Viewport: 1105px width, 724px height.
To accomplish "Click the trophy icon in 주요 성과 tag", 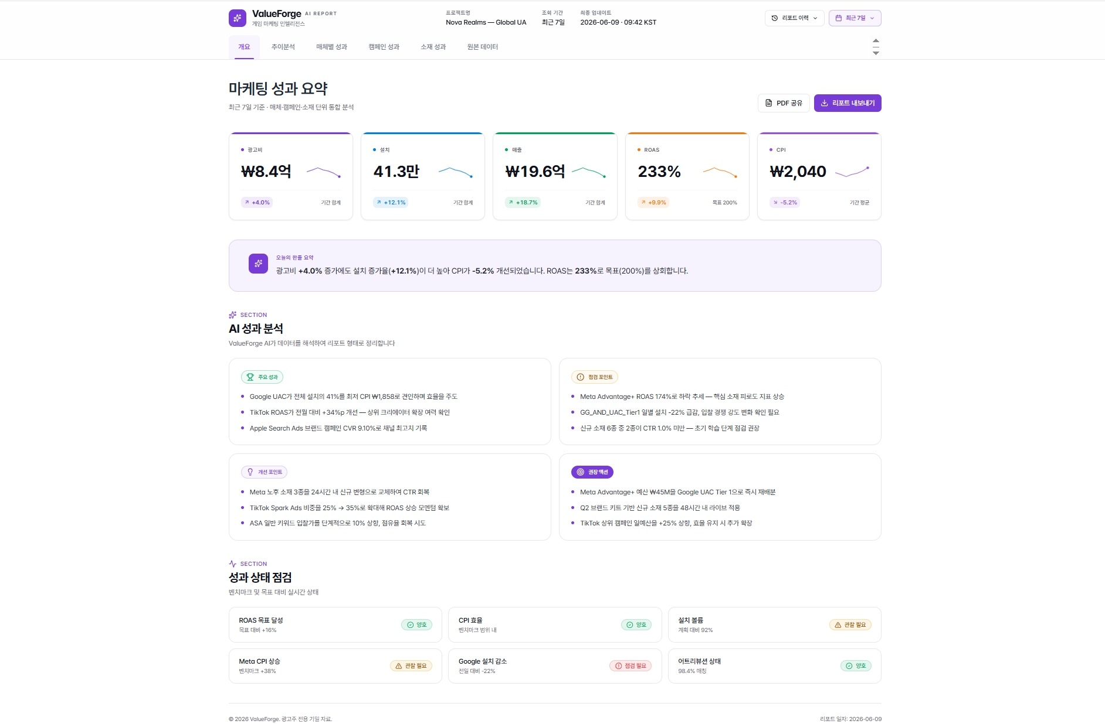I will point(250,377).
